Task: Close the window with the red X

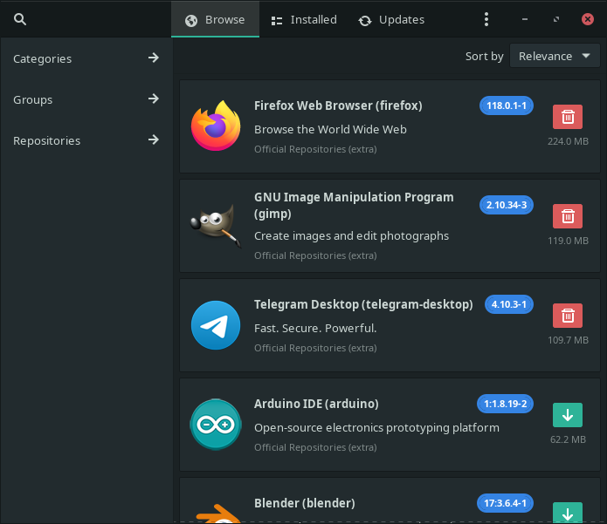Action: (x=588, y=19)
